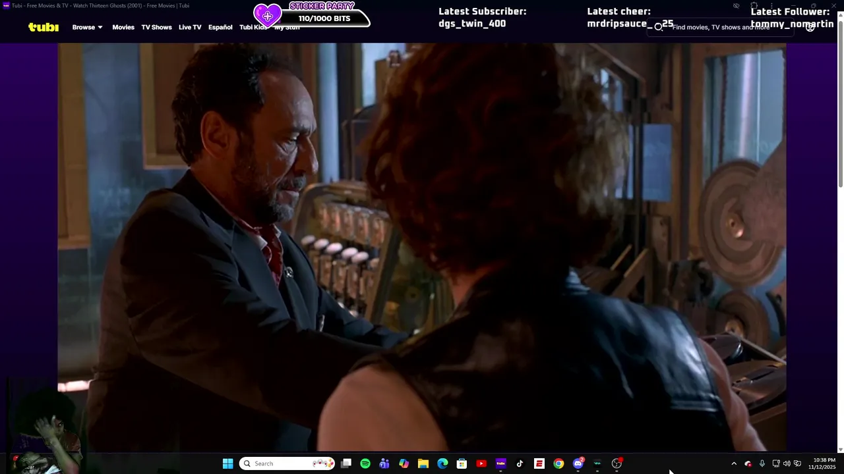Screen dimensions: 844x474
Task: Show hidden system tray icons
Action: [x=734, y=463]
